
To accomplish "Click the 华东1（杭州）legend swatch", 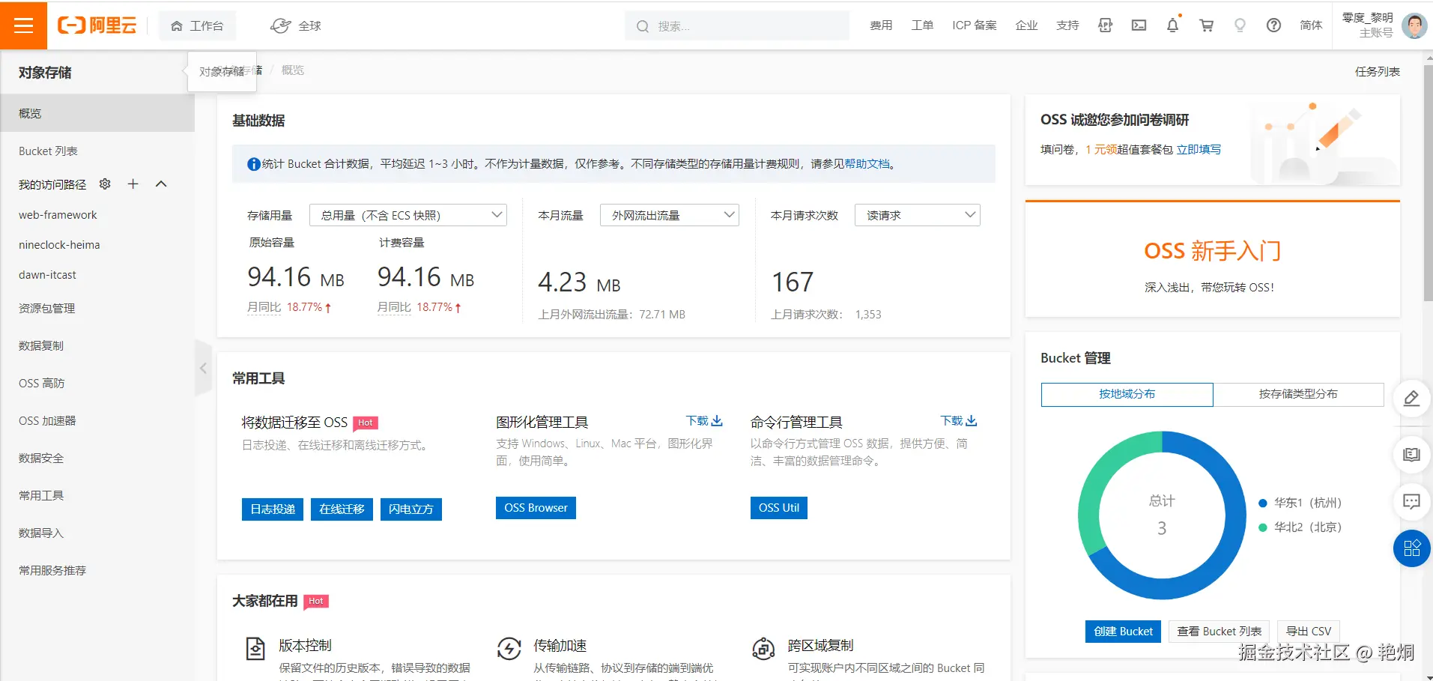I will 1263,503.
